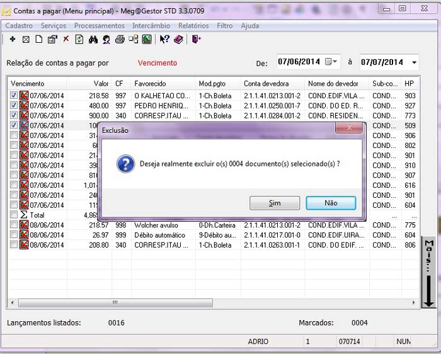Click the green plus add-entry toolbar icon

[x=12, y=39]
